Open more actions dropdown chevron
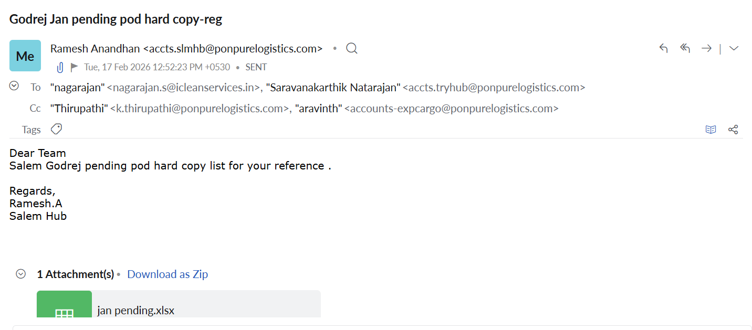The image size is (752, 330). click(x=734, y=48)
